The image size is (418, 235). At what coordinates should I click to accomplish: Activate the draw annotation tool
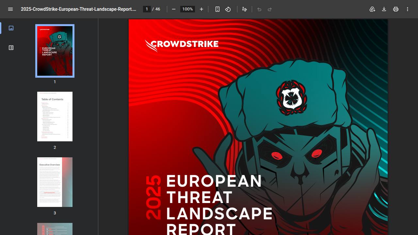pos(244,9)
